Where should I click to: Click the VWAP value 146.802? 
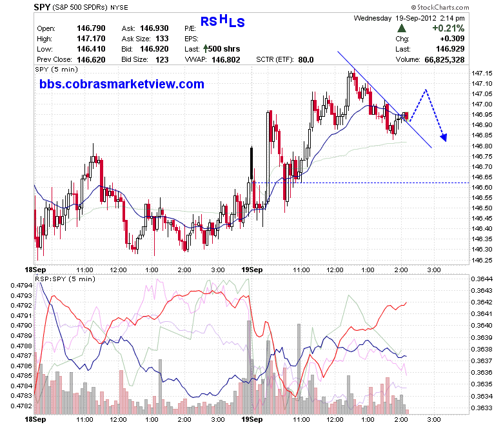226,60
